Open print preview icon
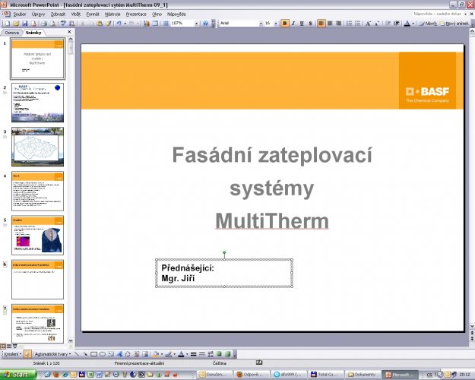Screen dimensions: 475x380 click(52, 24)
